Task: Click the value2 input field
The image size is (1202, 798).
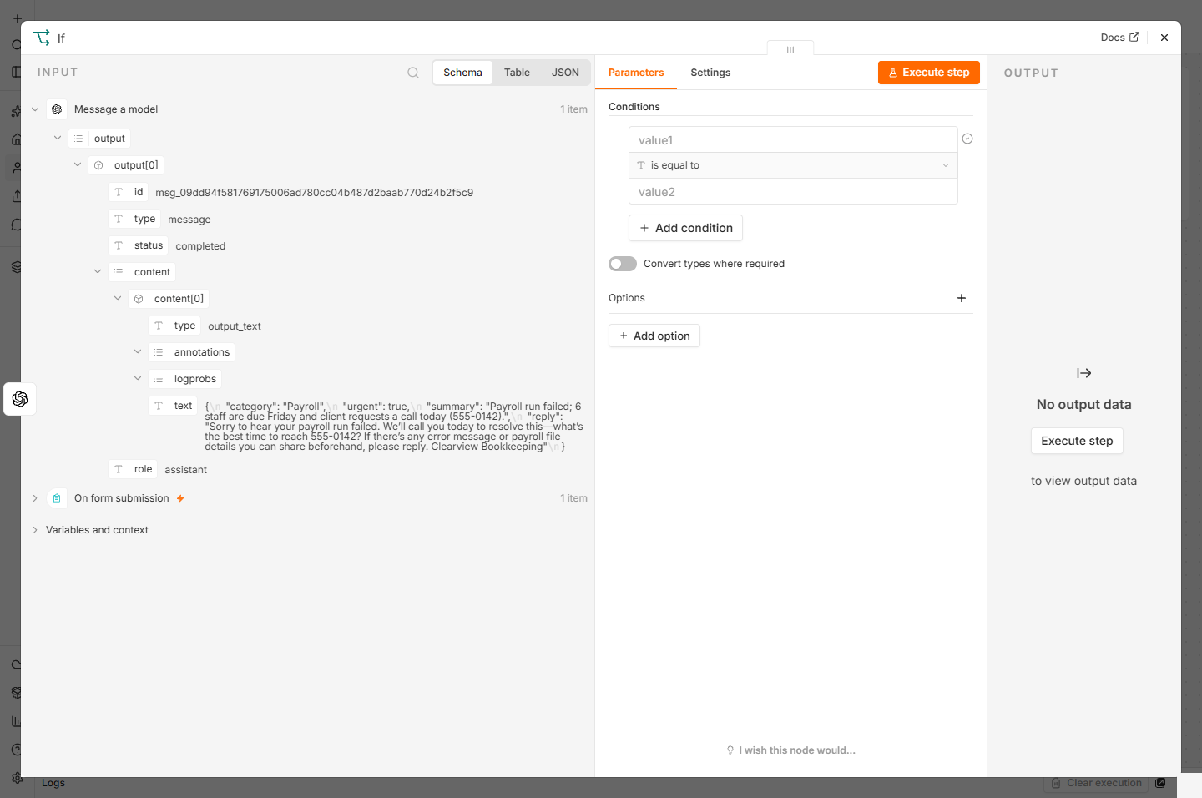Action: [x=793, y=192]
